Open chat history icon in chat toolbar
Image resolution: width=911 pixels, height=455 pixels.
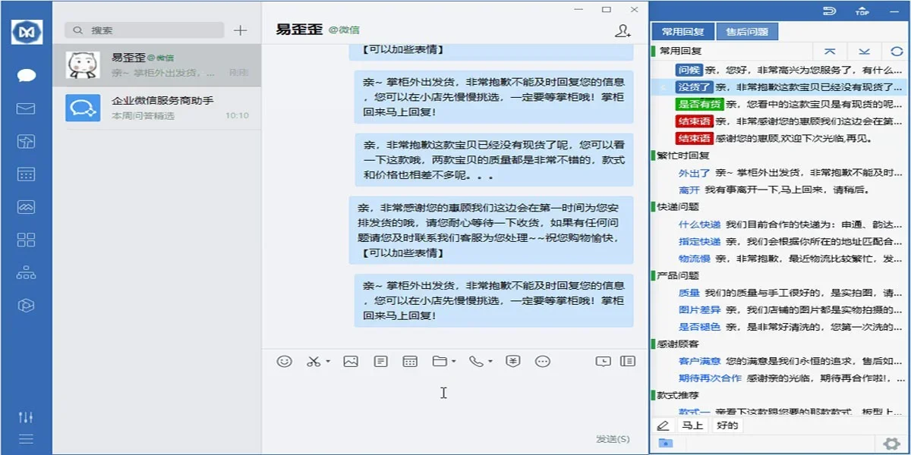tap(603, 362)
